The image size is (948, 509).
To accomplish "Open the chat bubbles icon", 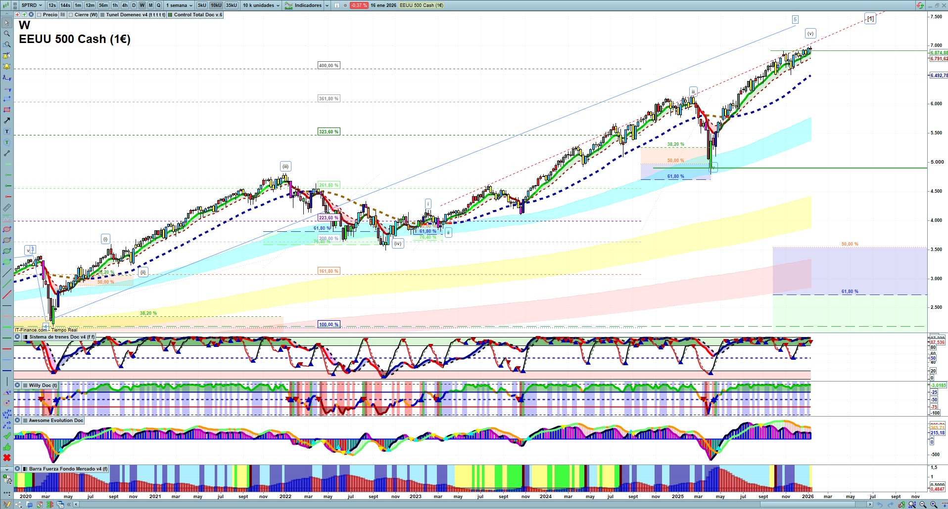I will [x=30, y=505].
